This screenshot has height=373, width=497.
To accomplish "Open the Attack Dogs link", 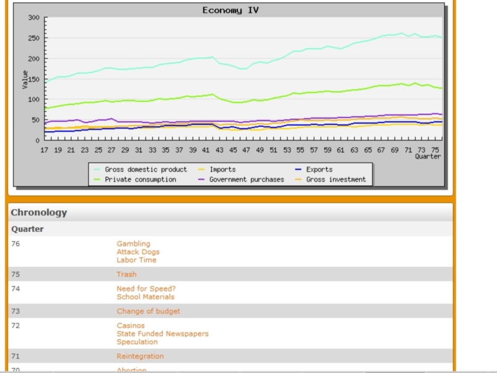I will click(138, 252).
